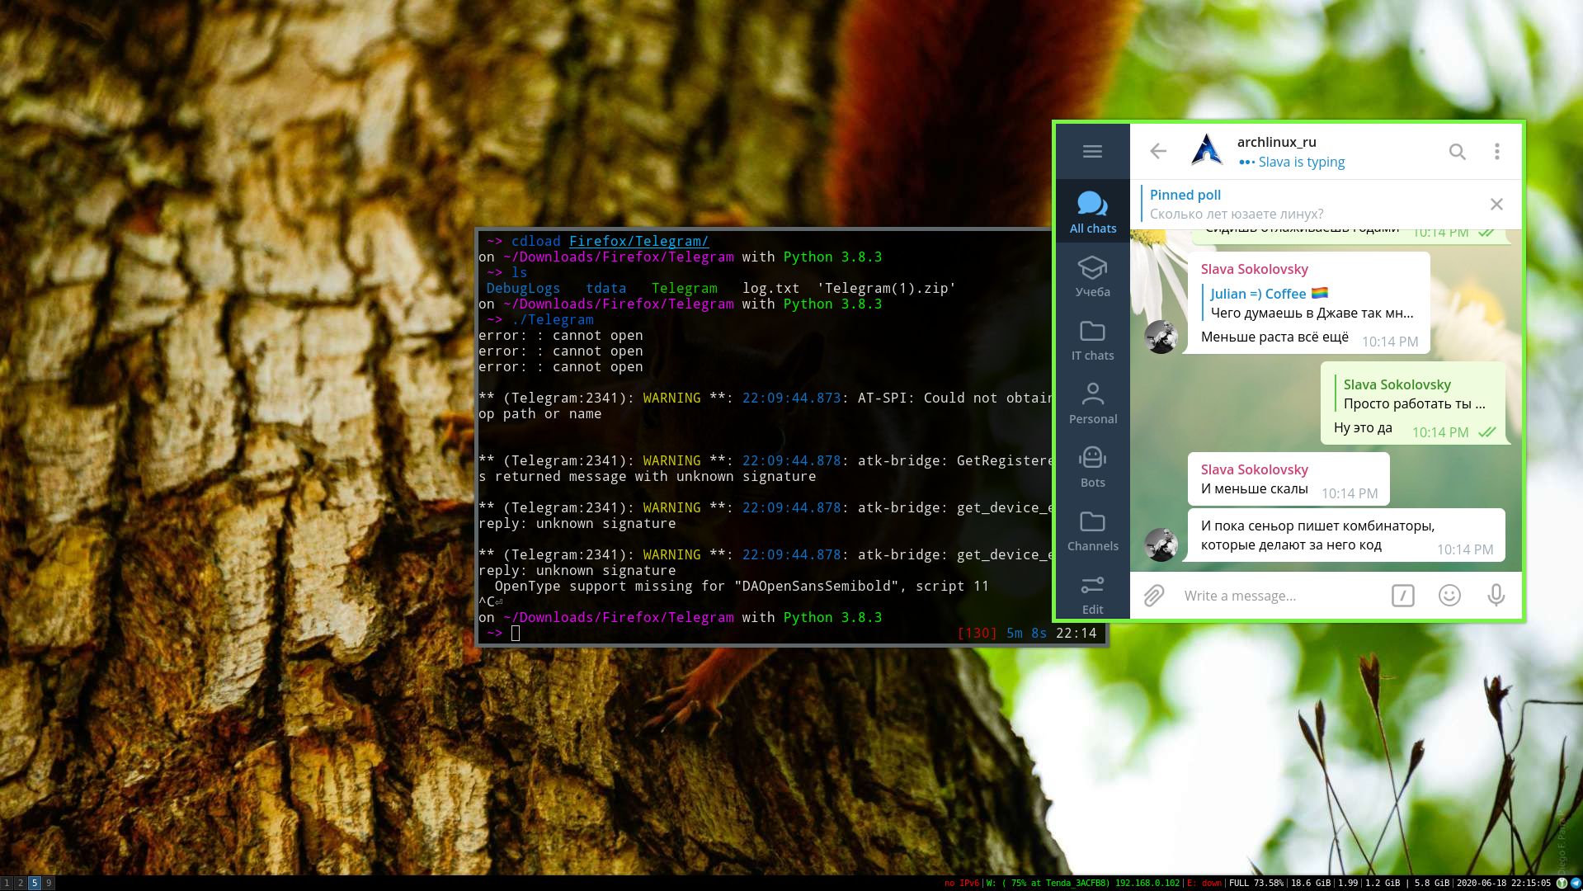Go back using the arrow in chat header
The image size is (1583, 891).
click(x=1158, y=151)
